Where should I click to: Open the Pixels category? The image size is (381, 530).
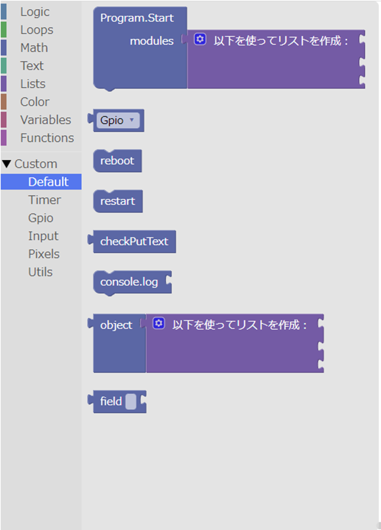(x=43, y=253)
